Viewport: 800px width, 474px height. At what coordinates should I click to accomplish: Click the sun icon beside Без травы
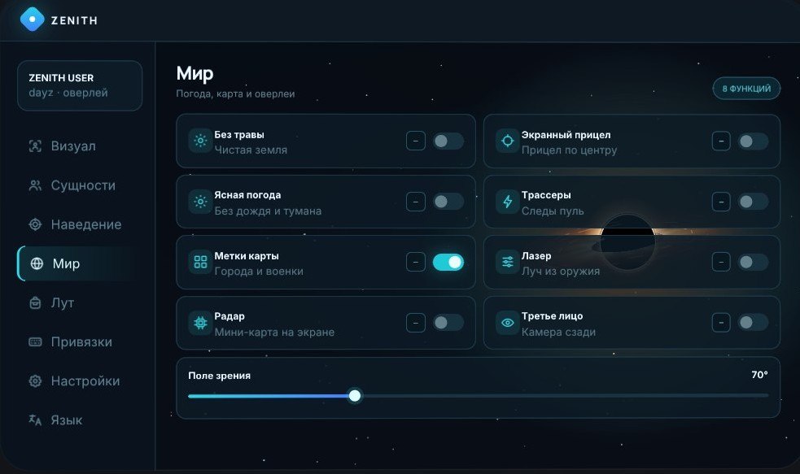[x=200, y=141]
